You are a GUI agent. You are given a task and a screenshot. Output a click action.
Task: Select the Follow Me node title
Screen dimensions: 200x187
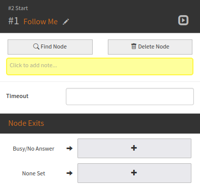[x=41, y=22]
